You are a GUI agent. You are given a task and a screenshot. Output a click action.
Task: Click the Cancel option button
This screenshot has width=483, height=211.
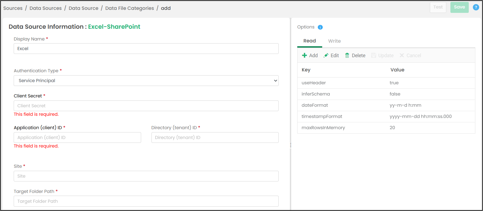410,56
